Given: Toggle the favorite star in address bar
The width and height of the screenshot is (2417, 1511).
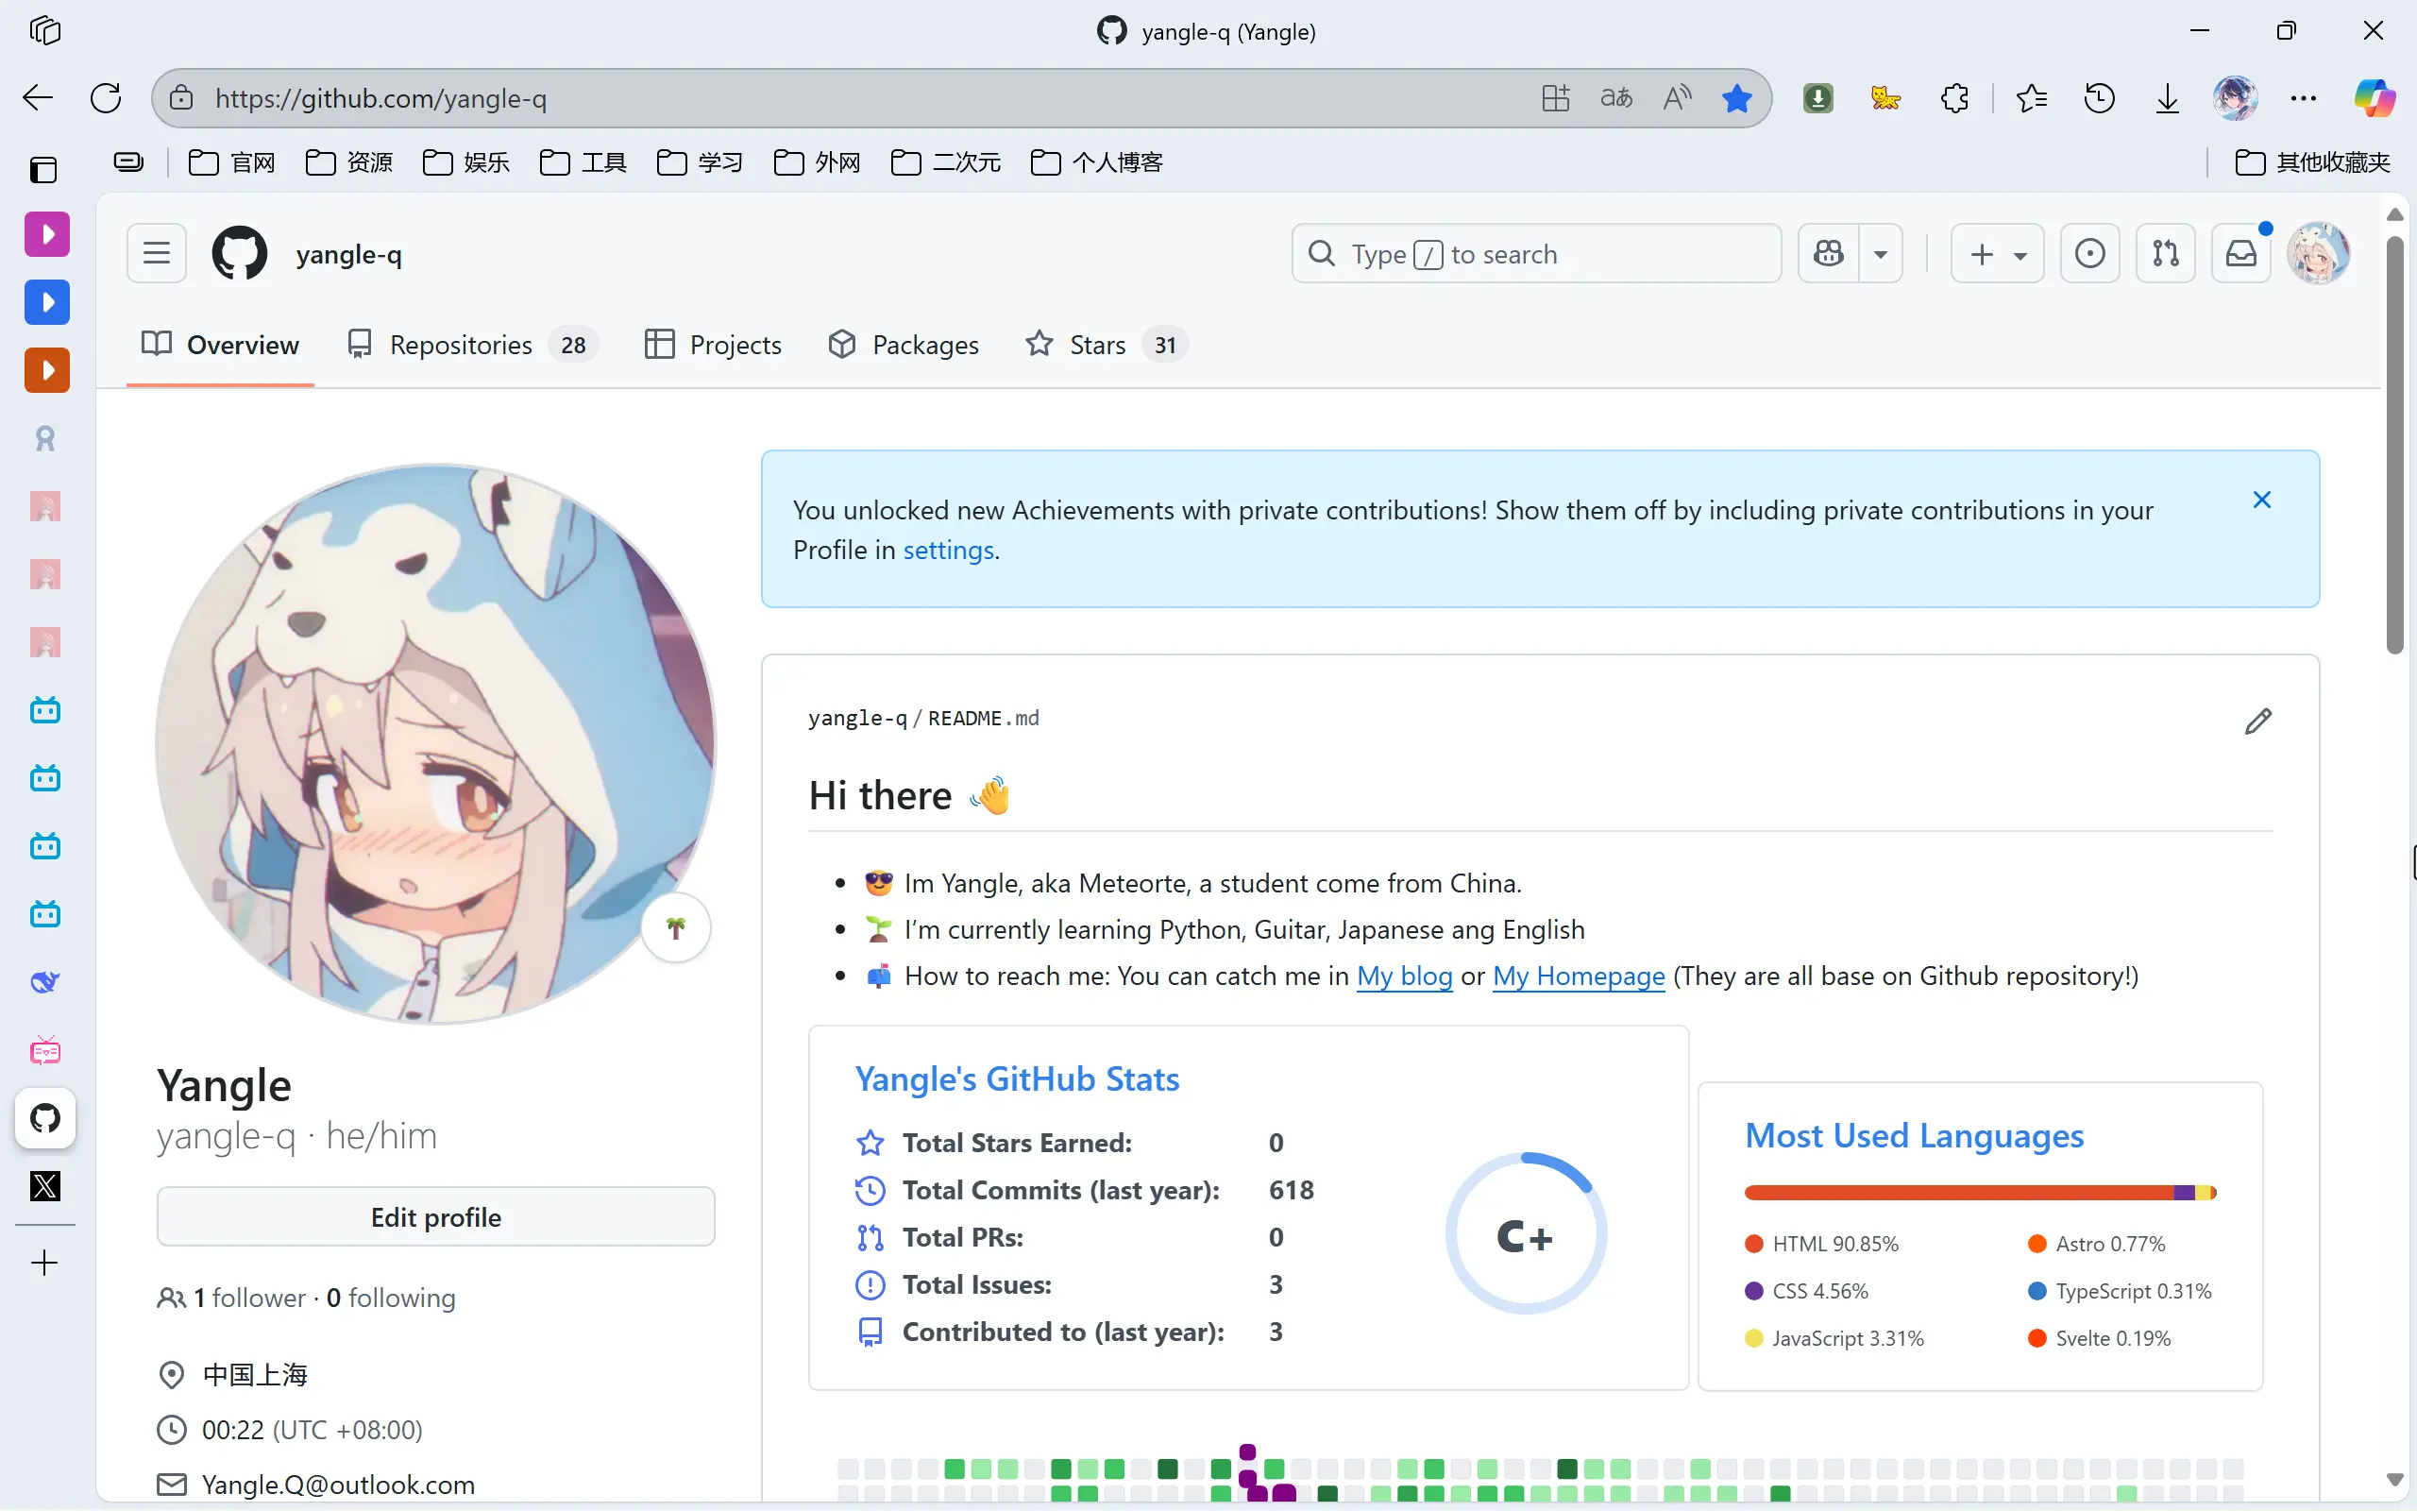Looking at the screenshot, I should tap(1737, 98).
